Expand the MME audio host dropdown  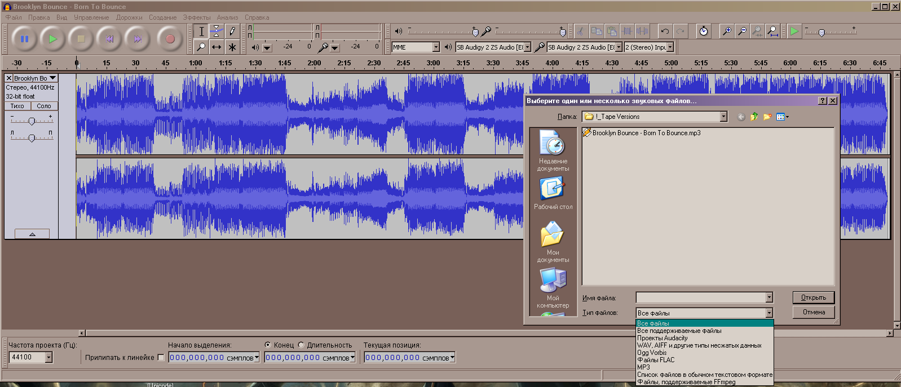435,47
